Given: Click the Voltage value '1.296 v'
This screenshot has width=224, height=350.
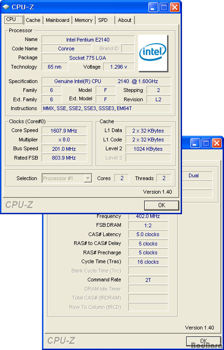Looking at the screenshot, I should [119, 67].
